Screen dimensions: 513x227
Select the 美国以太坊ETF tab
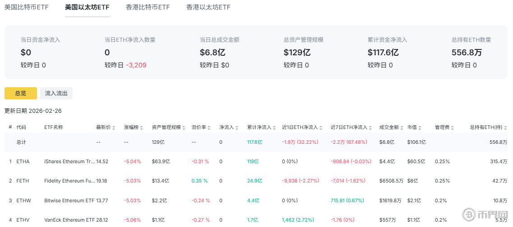click(x=87, y=7)
